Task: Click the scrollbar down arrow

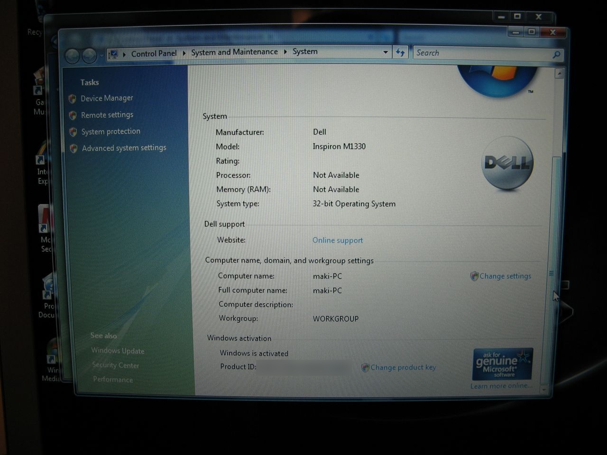Action: click(x=544, y=390)
